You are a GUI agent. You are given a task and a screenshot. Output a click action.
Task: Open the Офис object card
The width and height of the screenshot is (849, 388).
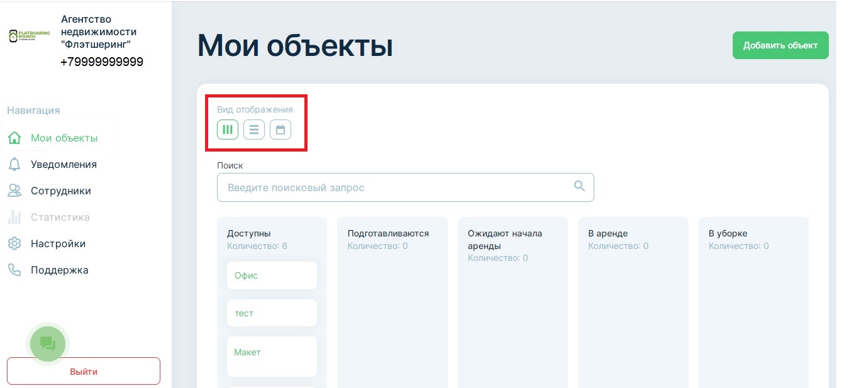272,275
